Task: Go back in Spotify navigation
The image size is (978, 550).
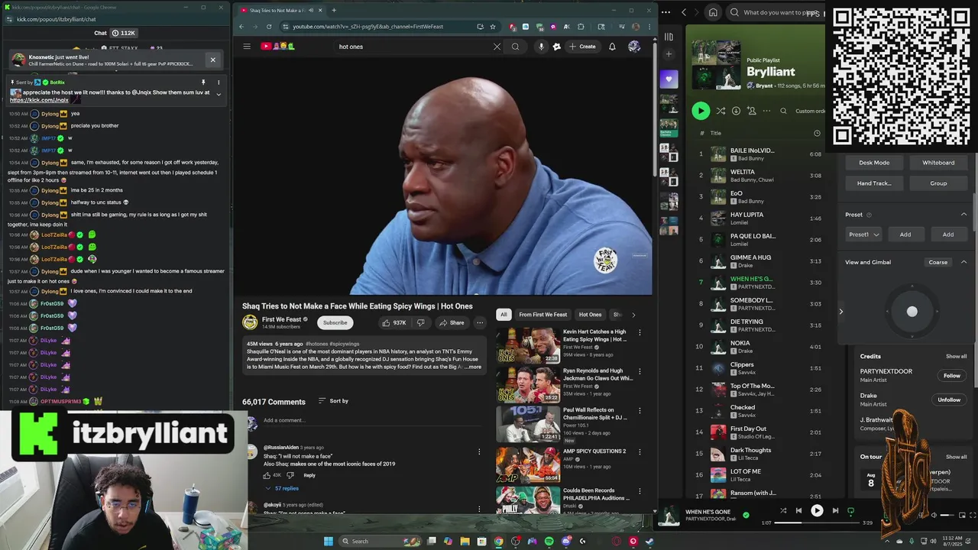Action: tap(684, 12)
